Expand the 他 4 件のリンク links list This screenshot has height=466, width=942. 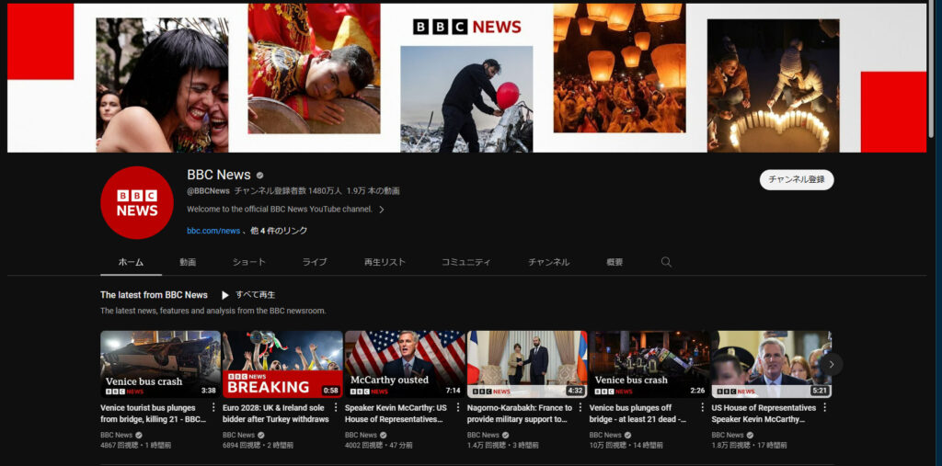pyautogui.click(x=279, y=231)
